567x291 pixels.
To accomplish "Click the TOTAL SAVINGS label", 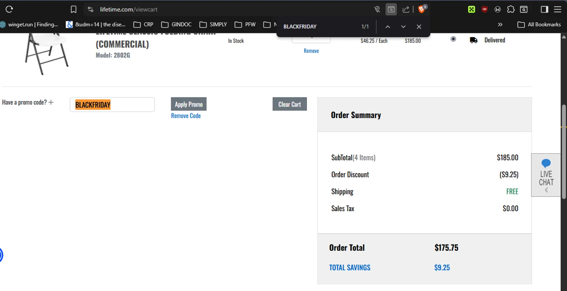I will 350,268.
